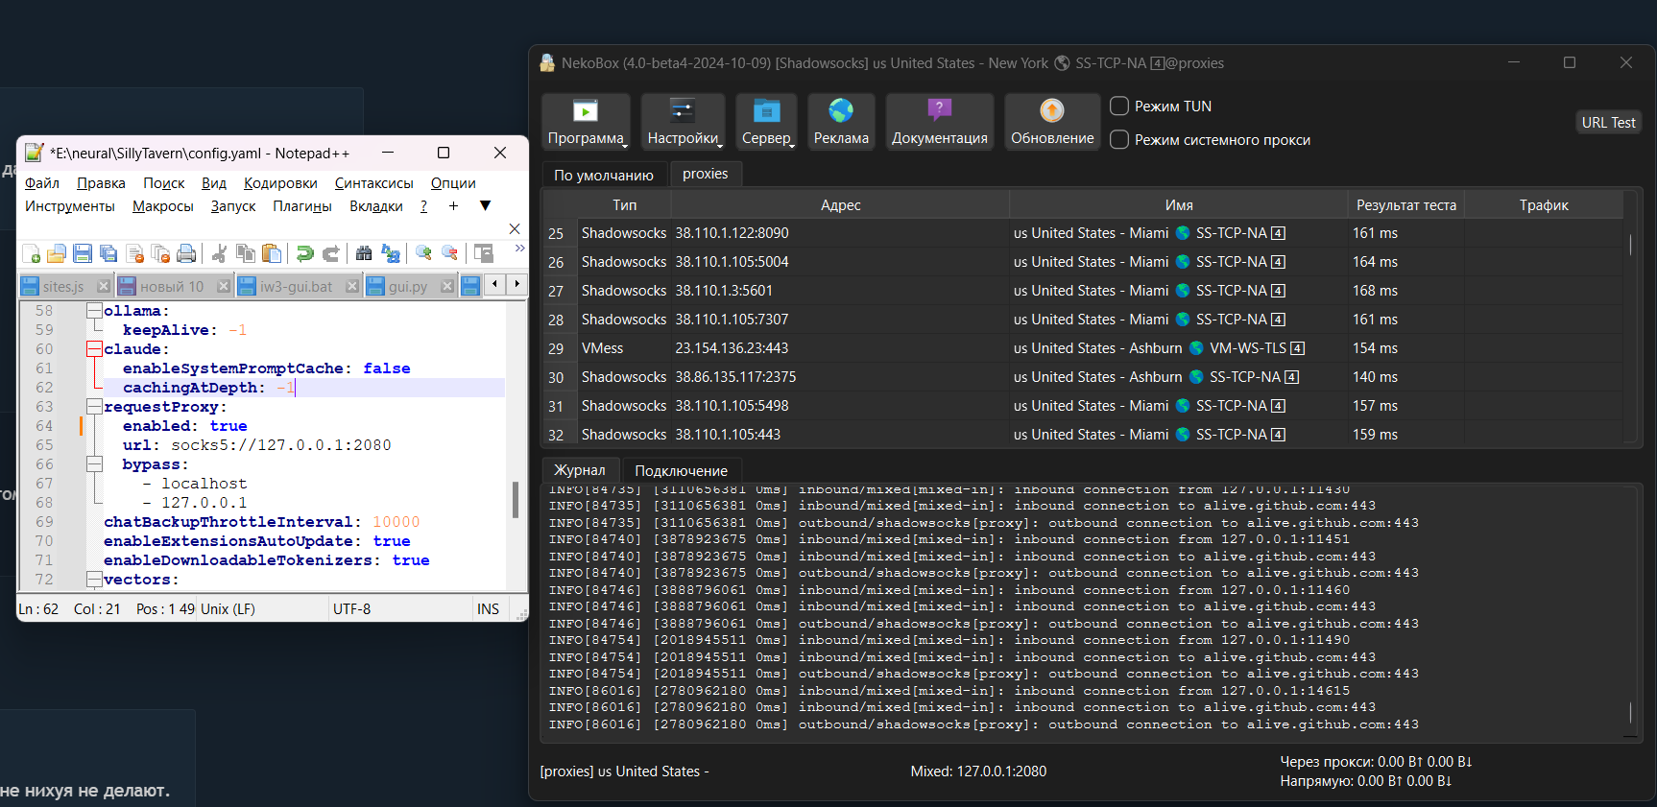Click the INS mode indicator in status bar
This screenshot has width=1657, height=807.
[x=488, y=609]
